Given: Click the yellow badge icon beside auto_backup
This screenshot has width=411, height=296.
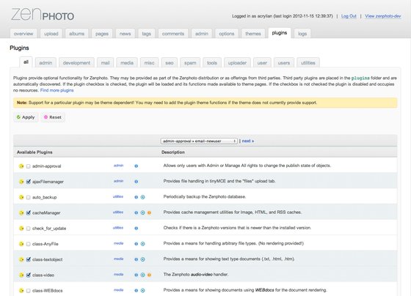Looking at the screenshot, I should click(x=21, y=197).
